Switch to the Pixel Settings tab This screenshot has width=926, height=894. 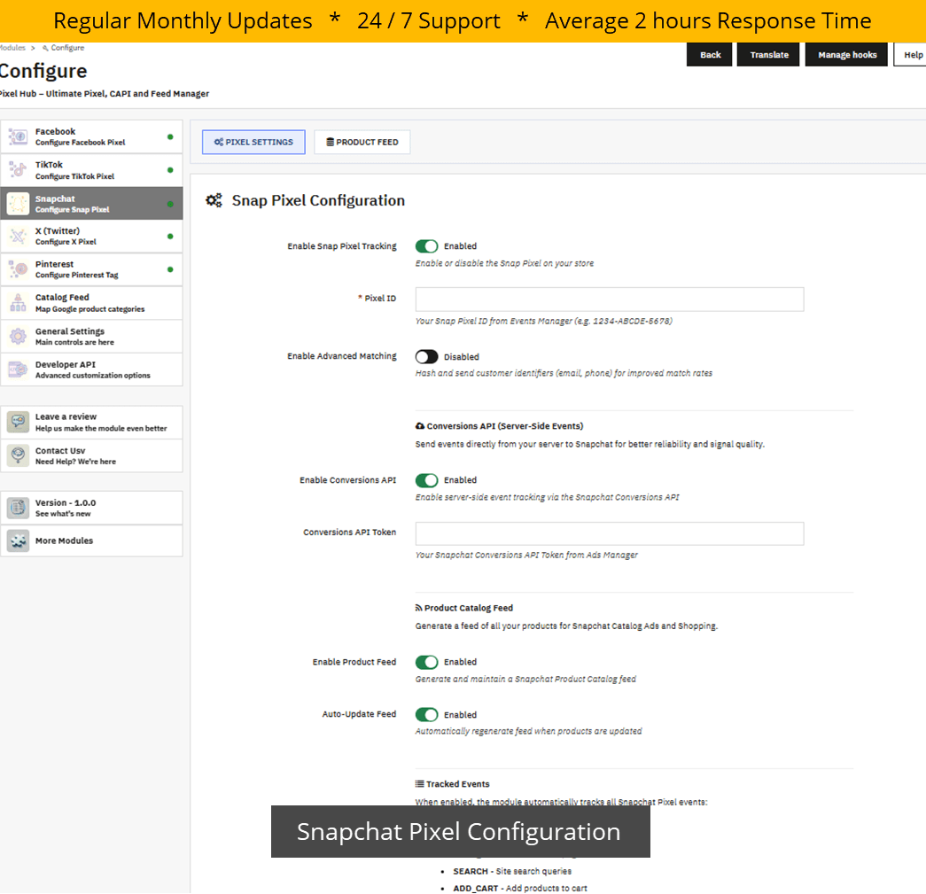[x=253, y=143]
